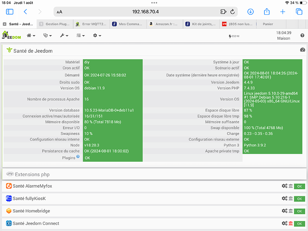This screenshot has width=308, height=231.
Task: Open the Plugins list menu
Action: click(x=80, y=36)
